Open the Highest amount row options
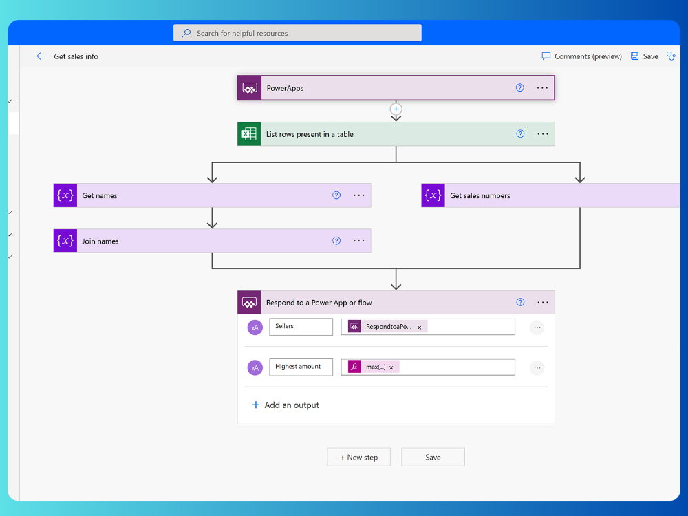This screenshot has width=688, height=516. 537,367
